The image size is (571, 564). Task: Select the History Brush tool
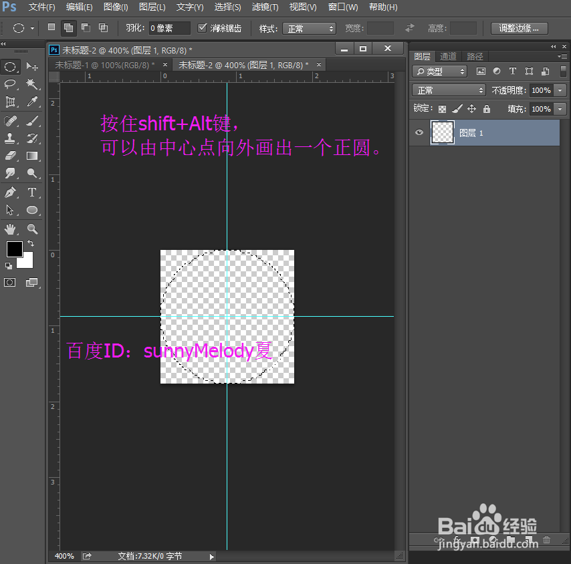(32, 138)
